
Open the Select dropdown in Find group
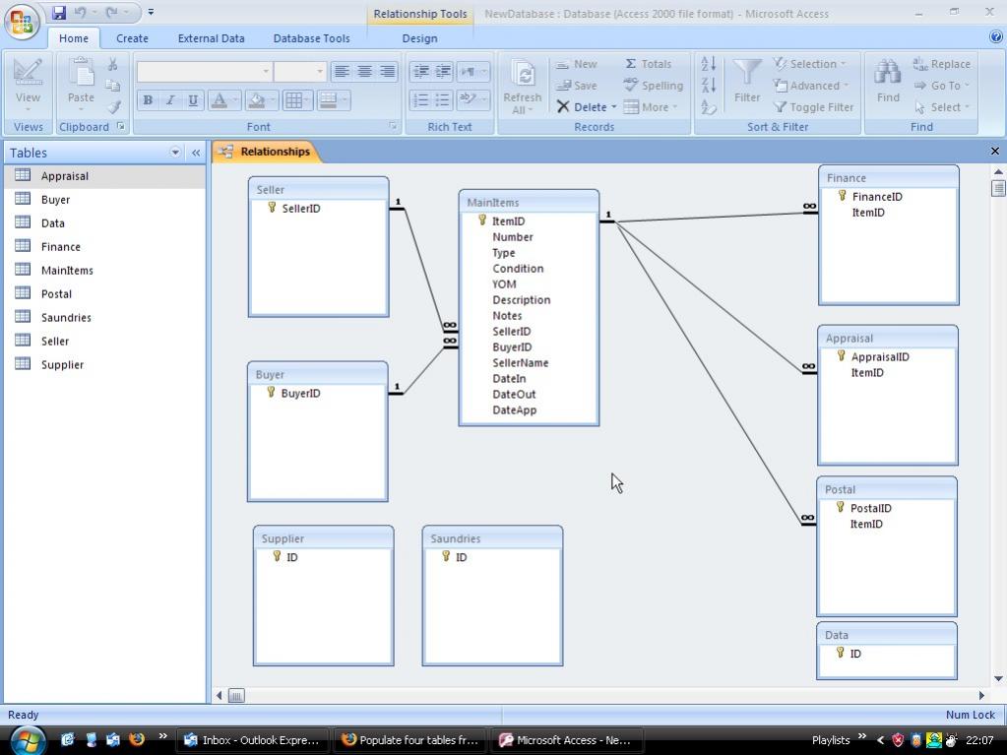coord(941,107)
